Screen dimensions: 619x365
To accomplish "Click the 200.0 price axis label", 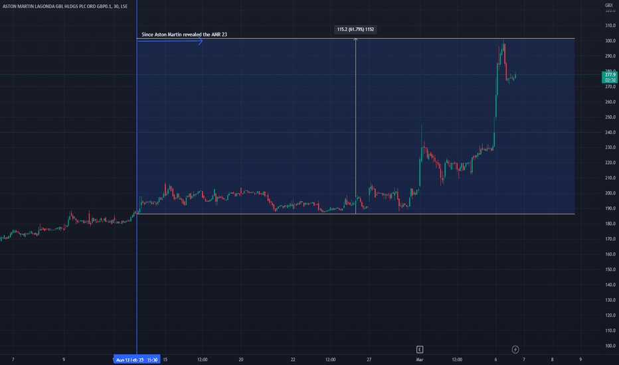I will click(610, 193).
